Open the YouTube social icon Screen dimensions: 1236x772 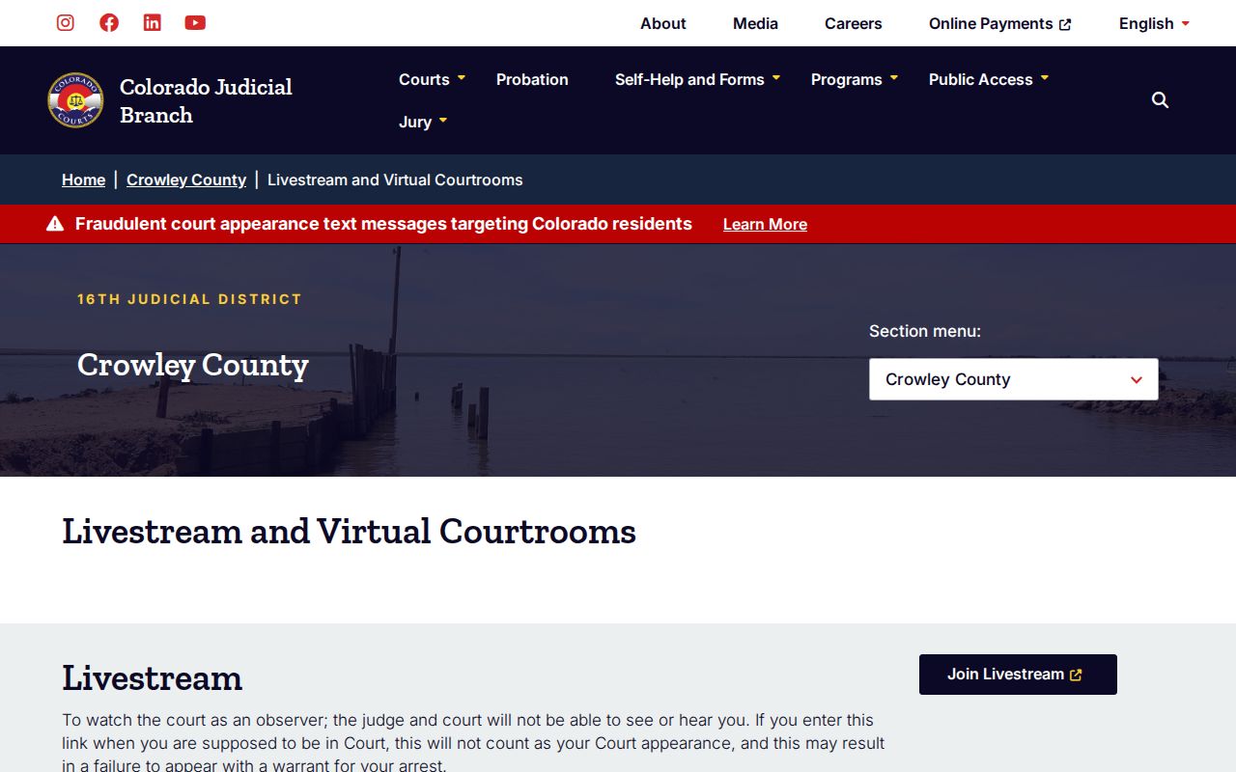[x=195, y=22]
